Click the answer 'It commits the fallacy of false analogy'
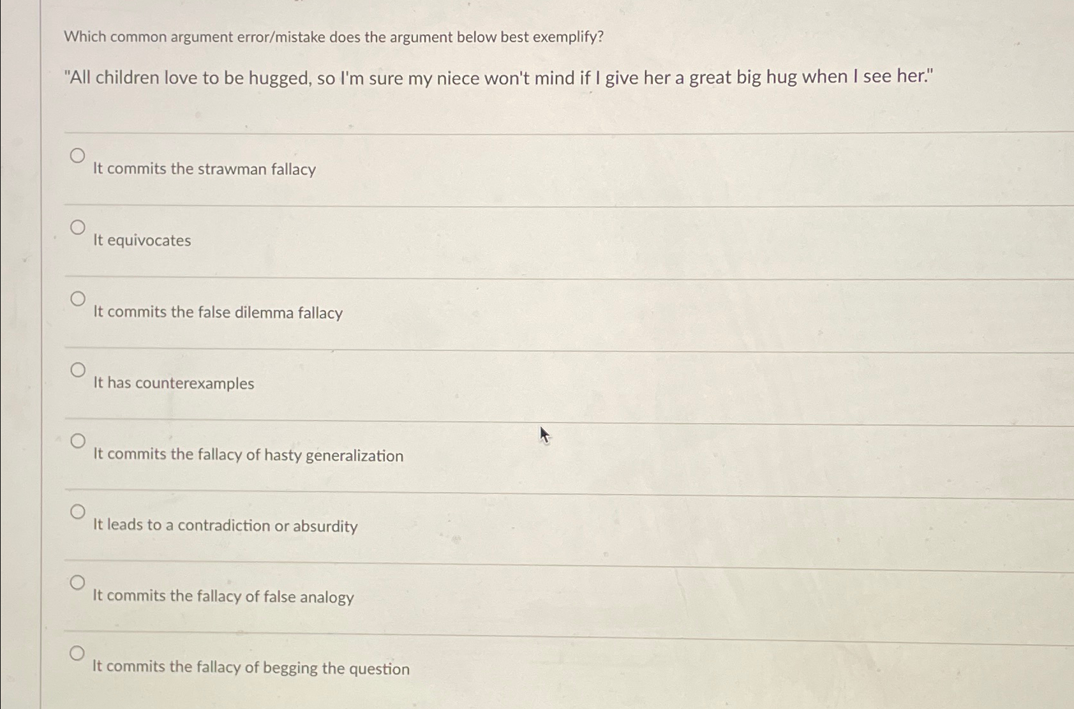Screen dimensions: 1074x709 (x=224, y=596)
